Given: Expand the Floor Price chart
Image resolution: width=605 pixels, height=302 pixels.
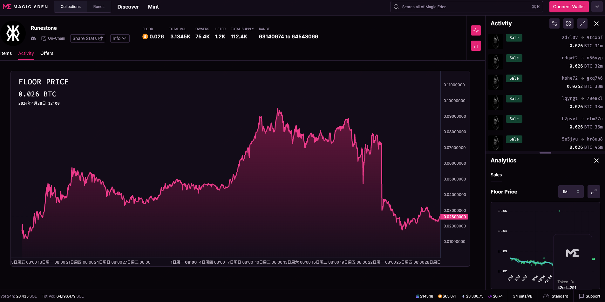Looking at the screenshot, I should tap(594, 192).
